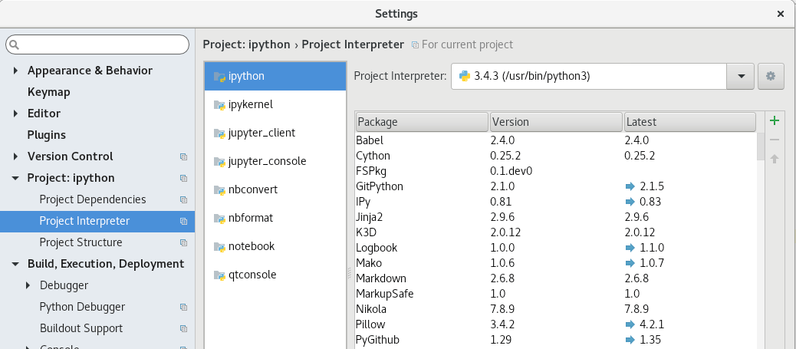The width and height of the screenshot is (796, 349).
Task: Click the interpreter settings gear icon
Action: click(x=771, y=76)
